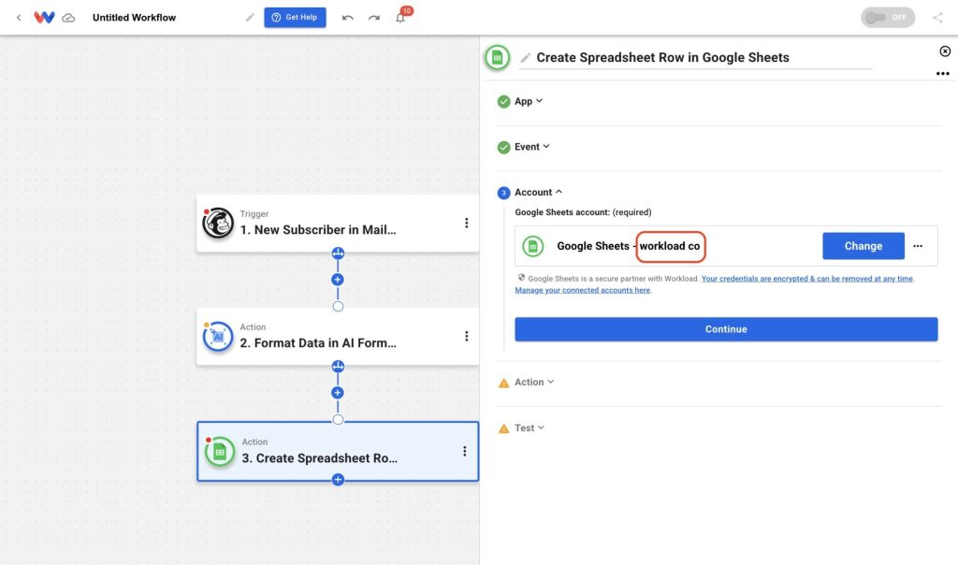Open Manage your connected accounts link
Viewport: 958px width, 565px height.
point(582,290)
